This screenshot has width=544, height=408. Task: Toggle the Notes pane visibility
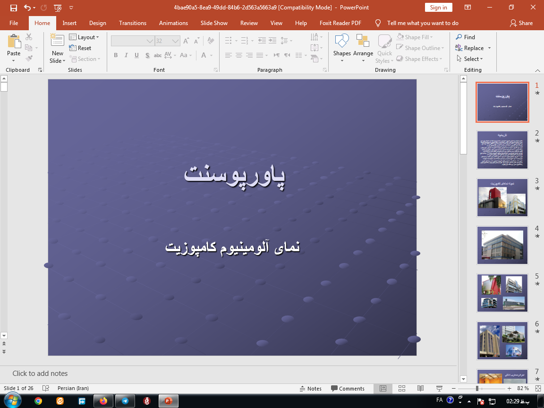pos(311,388)
